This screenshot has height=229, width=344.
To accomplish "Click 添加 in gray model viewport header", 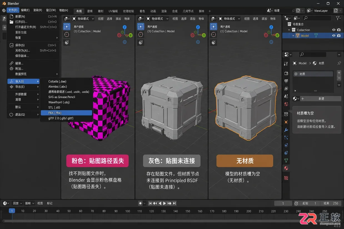I will pyautogui.click(x=193, y=19).
